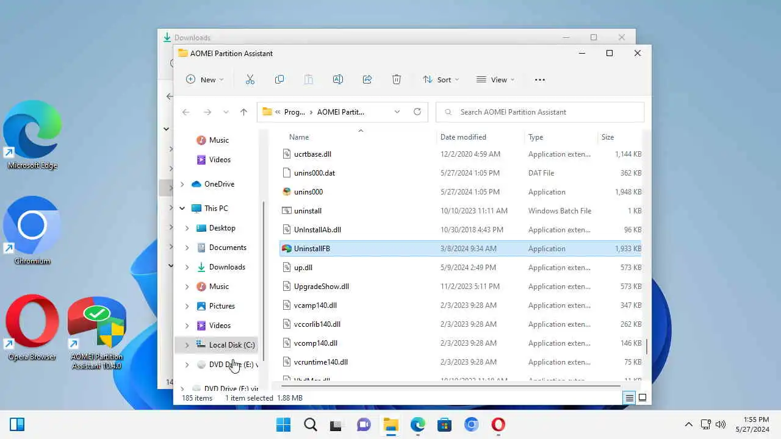Open Chromium desktop shortcut
This screenshot has width=781, height=439.
click(x=32, y=230)
